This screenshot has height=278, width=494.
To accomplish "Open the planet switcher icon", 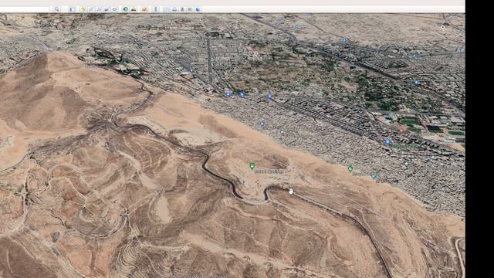I will [x=144, y=9].
